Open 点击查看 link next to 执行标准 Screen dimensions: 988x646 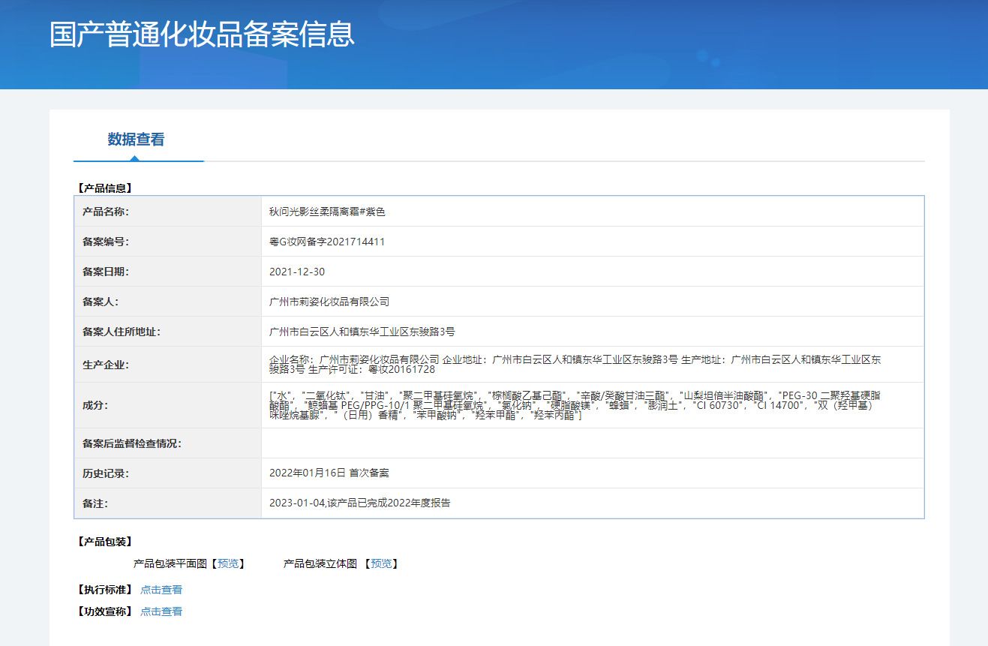pos(161,590)
